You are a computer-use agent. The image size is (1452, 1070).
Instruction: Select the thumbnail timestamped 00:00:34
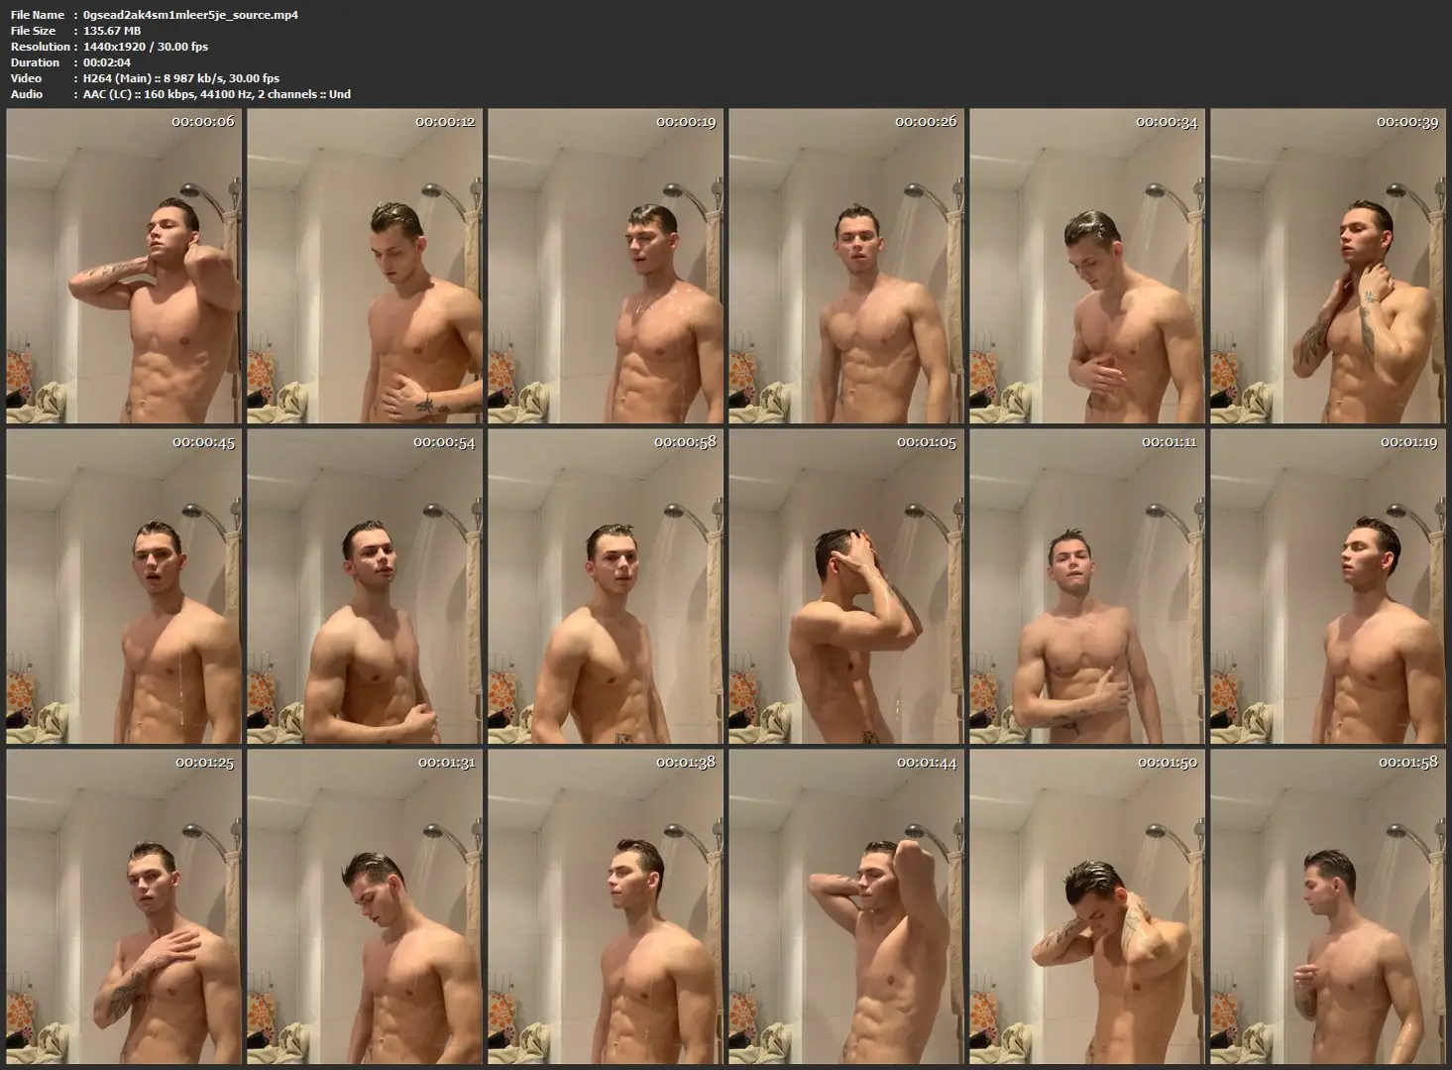[1087, 266]
